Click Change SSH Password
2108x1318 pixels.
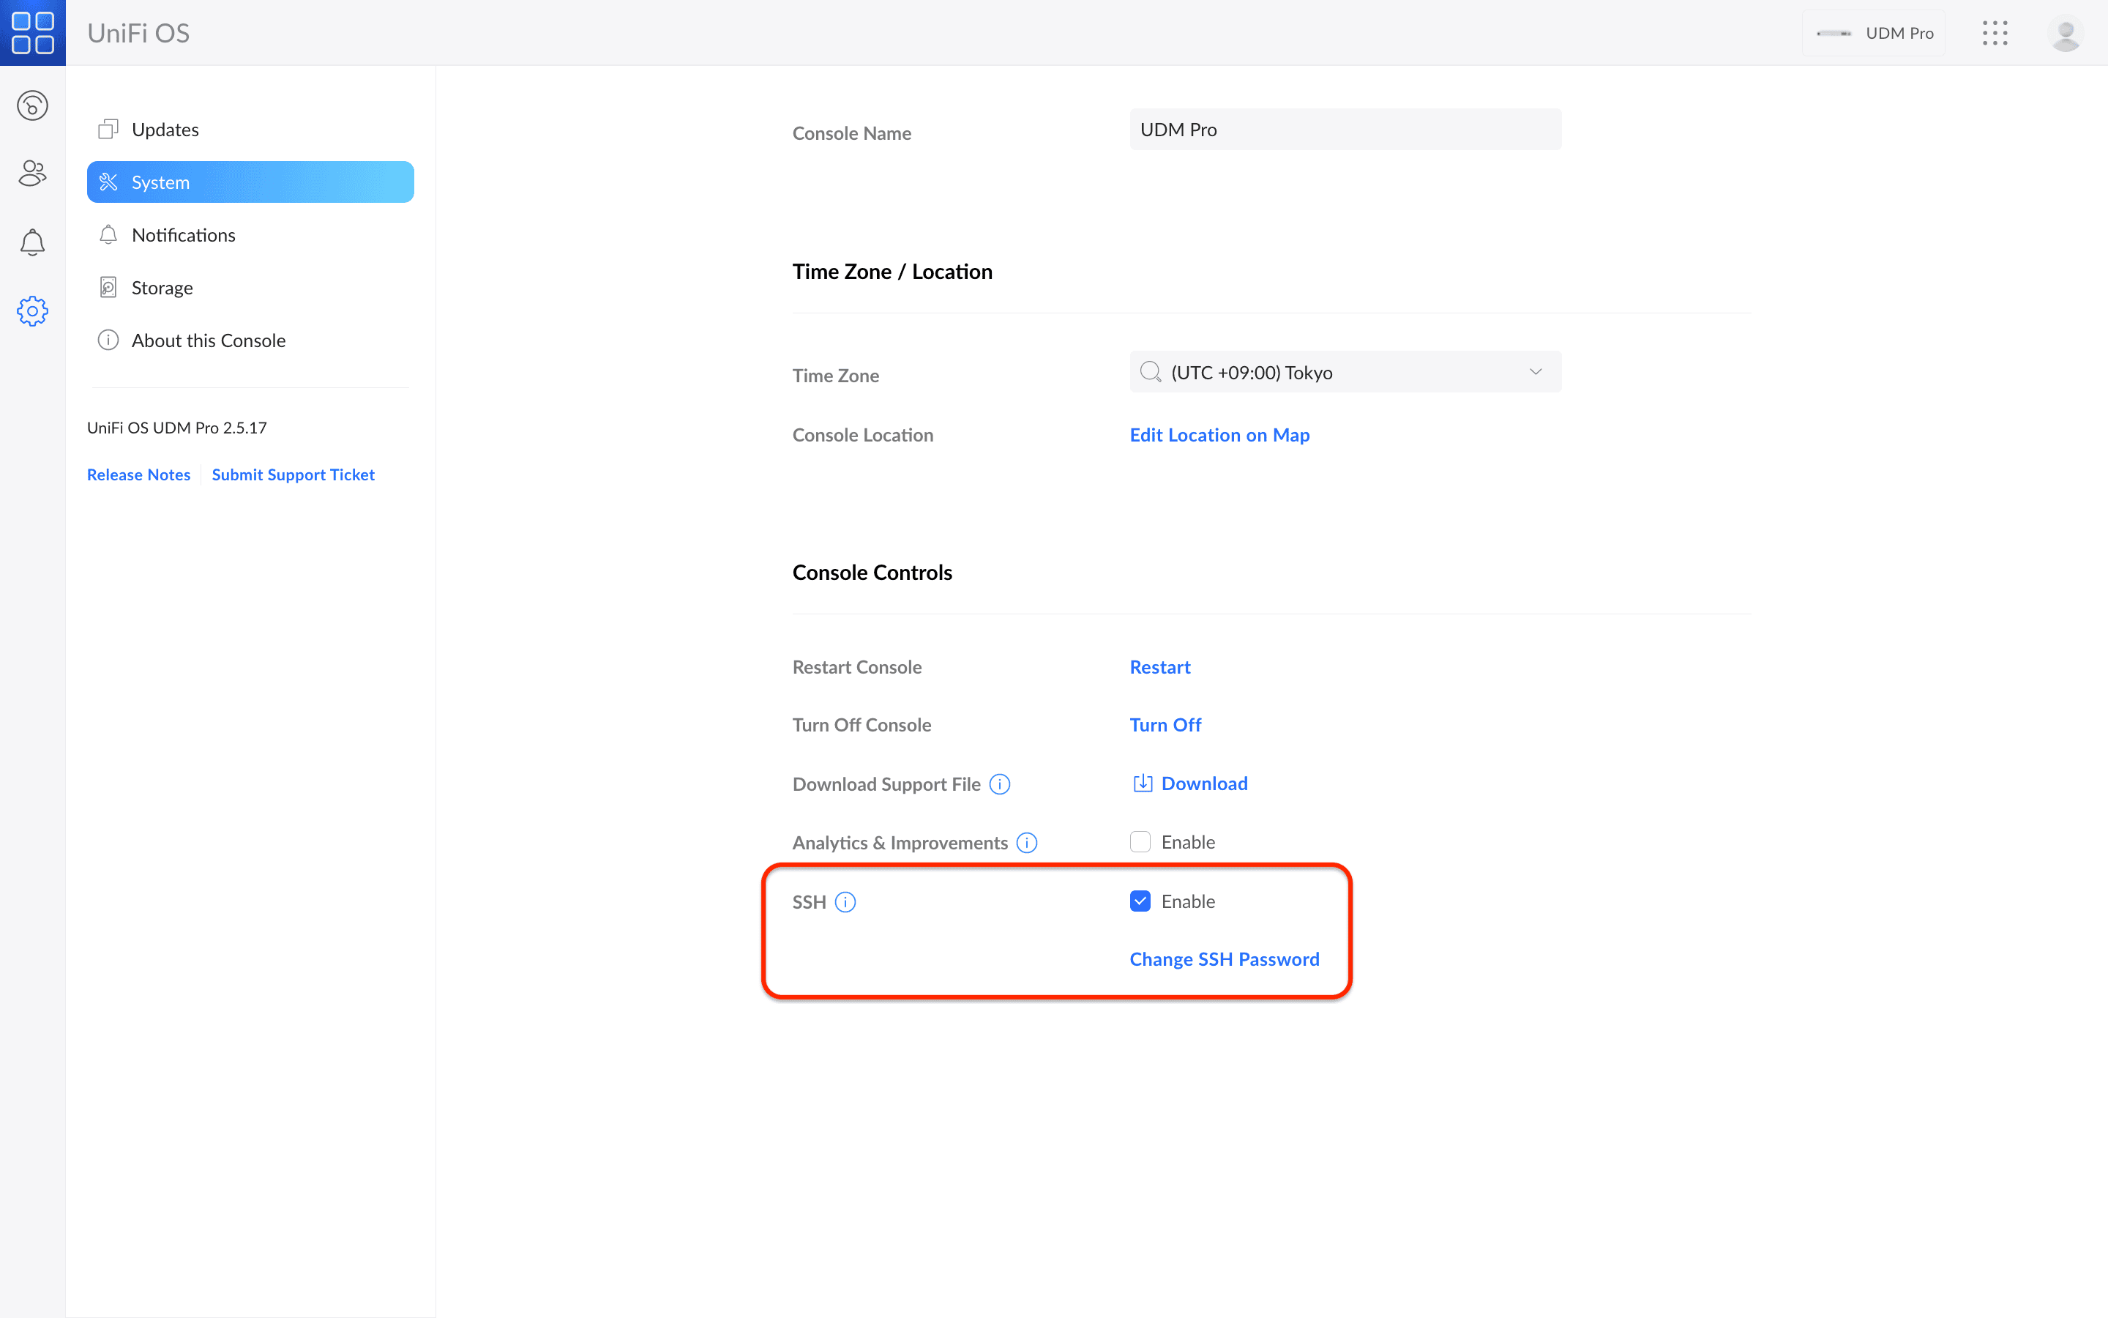point(1225,960)
